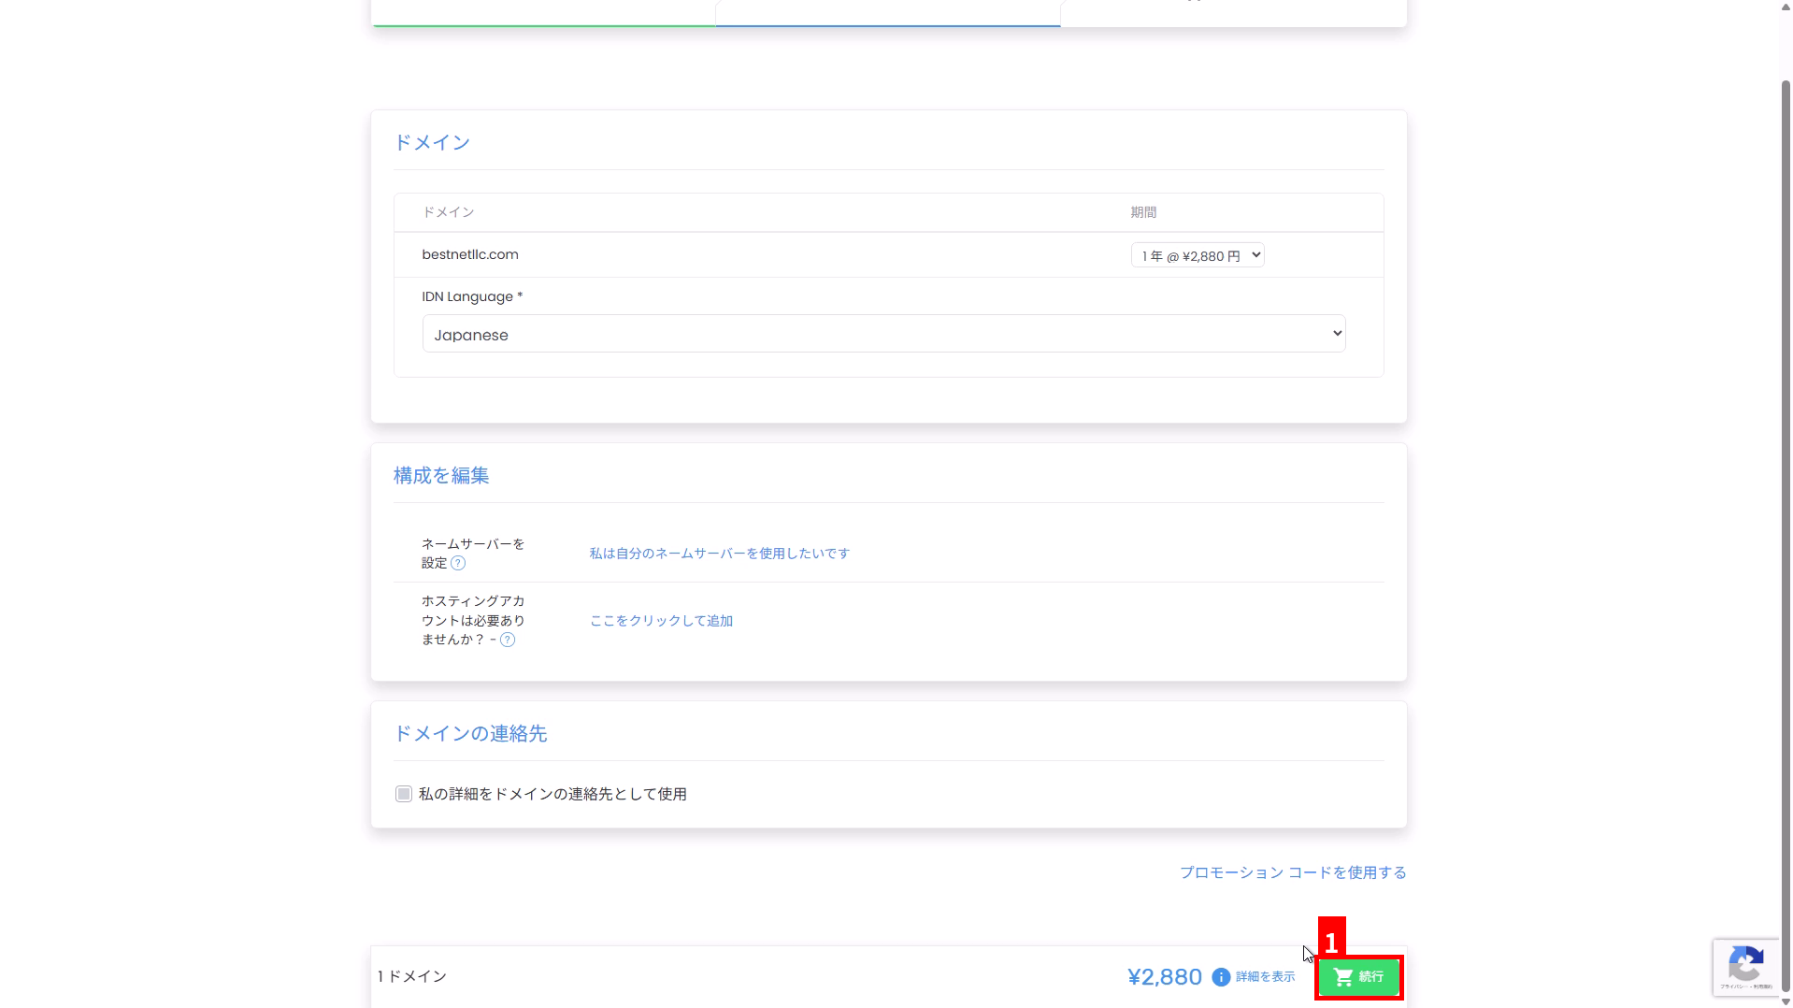Open the 期間 dropdown showing 1年 @ ¥2,880円
The width and height of the screenshot is (1793, 1008).
(1198, 255)
